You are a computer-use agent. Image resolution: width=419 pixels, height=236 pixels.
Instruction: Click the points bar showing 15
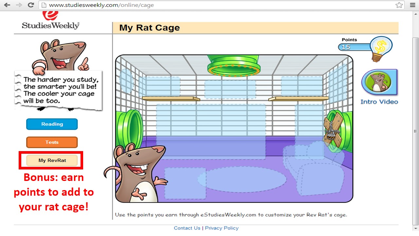coord(355,47)
